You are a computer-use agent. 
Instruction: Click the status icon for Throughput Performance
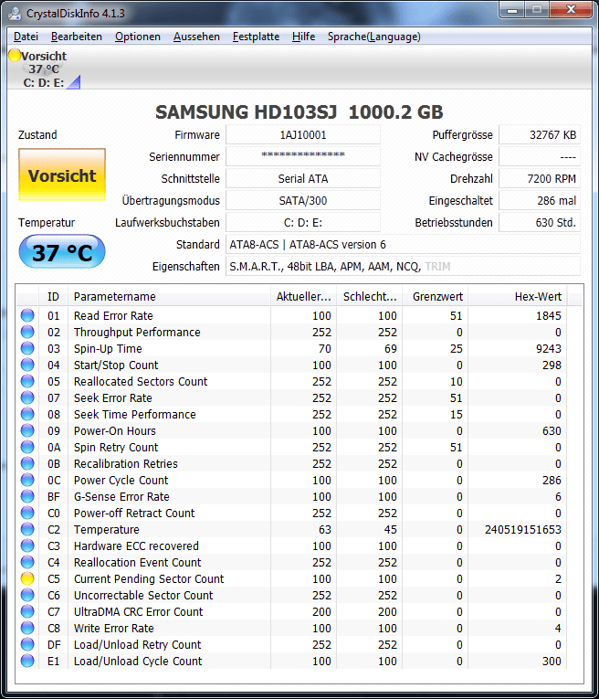pos(27,332)
